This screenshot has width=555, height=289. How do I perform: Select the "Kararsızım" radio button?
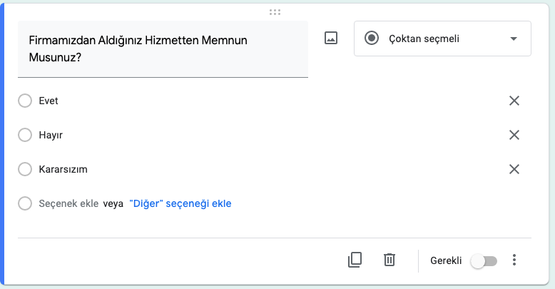click(x=25, y=169)
